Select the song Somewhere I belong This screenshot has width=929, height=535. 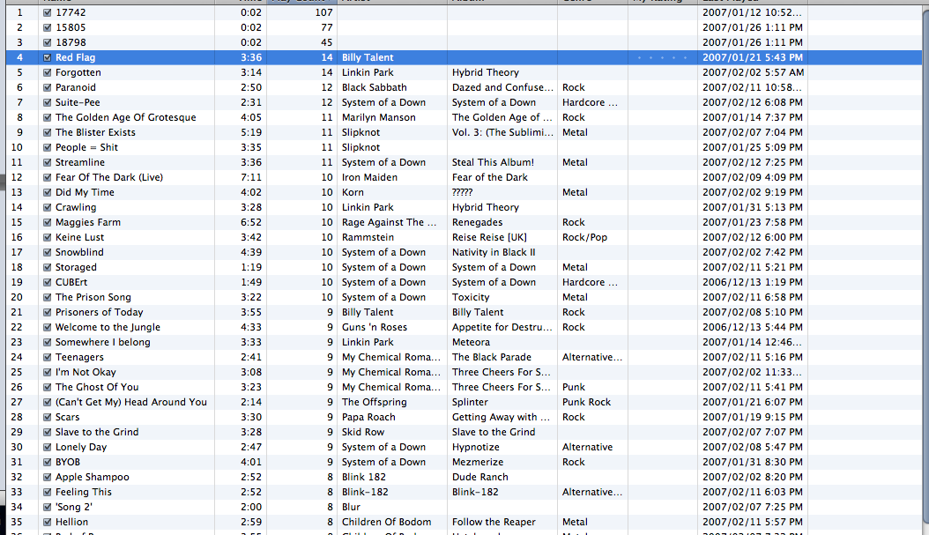(x=102, y=343)
